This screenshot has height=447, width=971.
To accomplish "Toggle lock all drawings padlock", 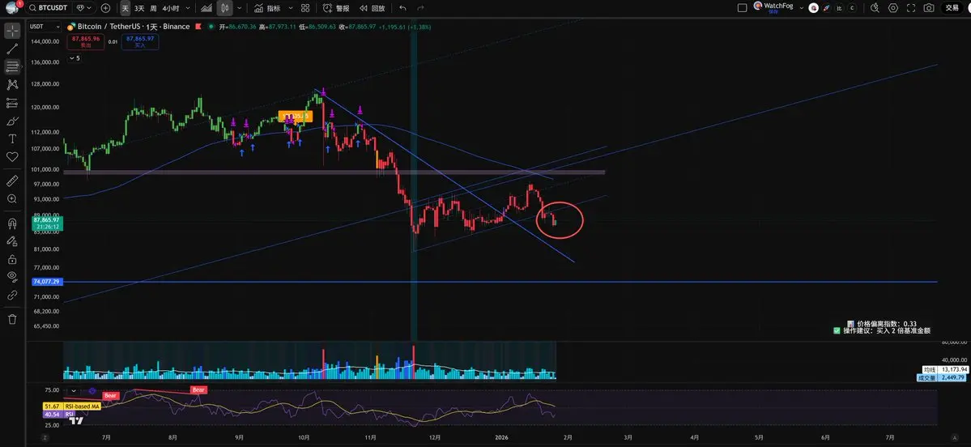I will (x=12, y=259).
